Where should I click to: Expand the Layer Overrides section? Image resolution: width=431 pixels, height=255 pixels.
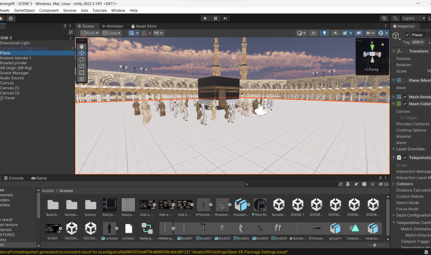(394, 149)
